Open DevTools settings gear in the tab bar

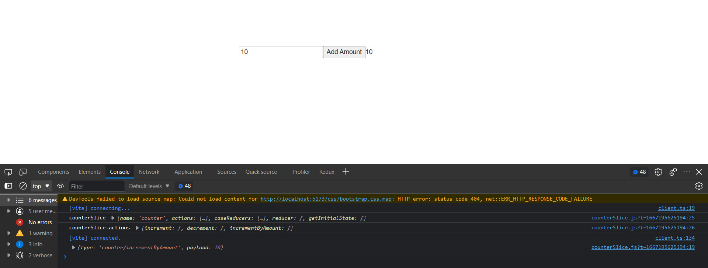point(658,172)
